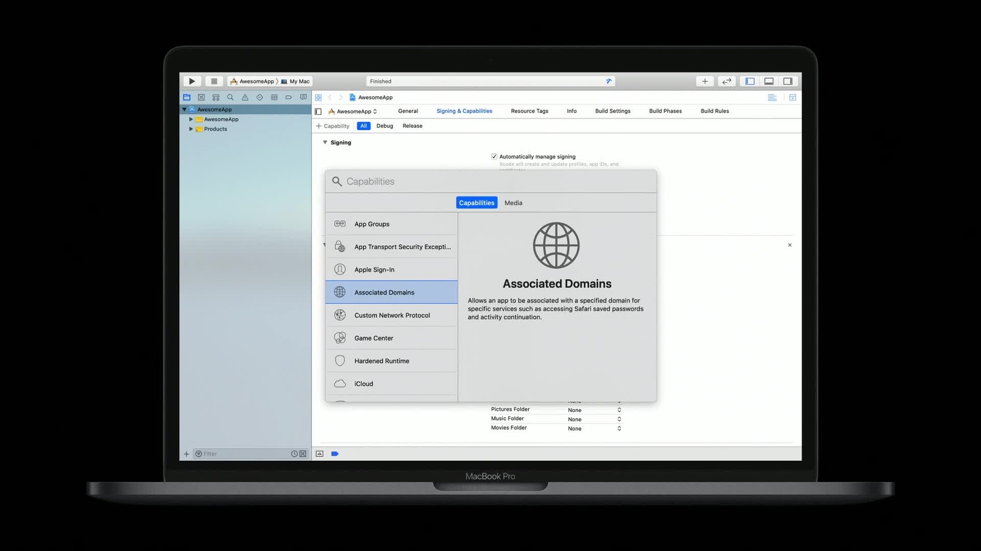The width and height of the screenshot is (981, 551).
Task: Hide the navigator panel
Action: 750,81
